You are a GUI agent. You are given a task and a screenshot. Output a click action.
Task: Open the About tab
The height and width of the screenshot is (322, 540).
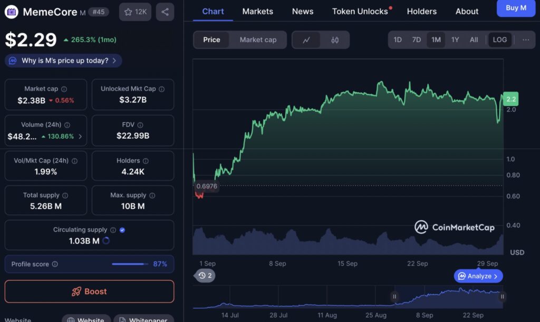pyautogui.click(x=467, y=12)
